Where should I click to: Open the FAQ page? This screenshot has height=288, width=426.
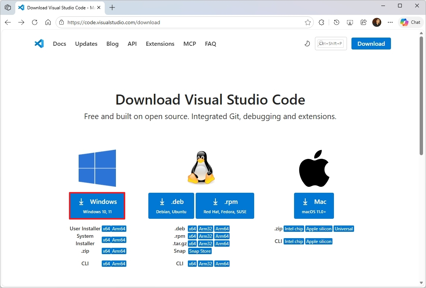(211, 44)
